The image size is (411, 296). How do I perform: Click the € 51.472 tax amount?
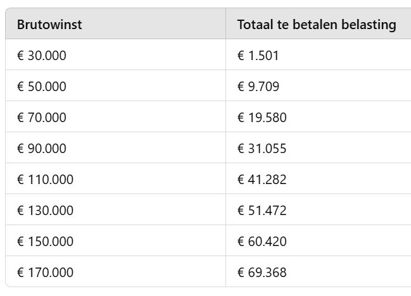tap(262, 211)
